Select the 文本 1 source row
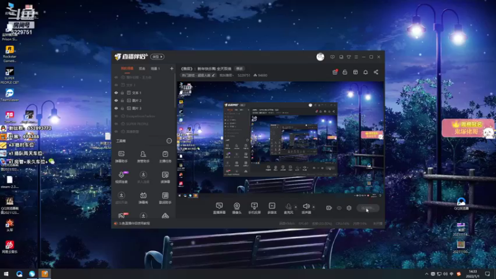This screenshot has width=496, height=279. (x=144, y=92)
